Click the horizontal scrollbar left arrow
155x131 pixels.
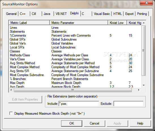(11, 90)
